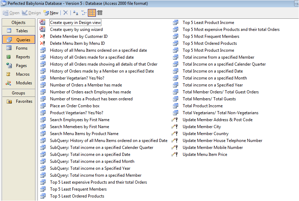Open the Favorites group
299x201 pixels.
[x=19, y=101]
